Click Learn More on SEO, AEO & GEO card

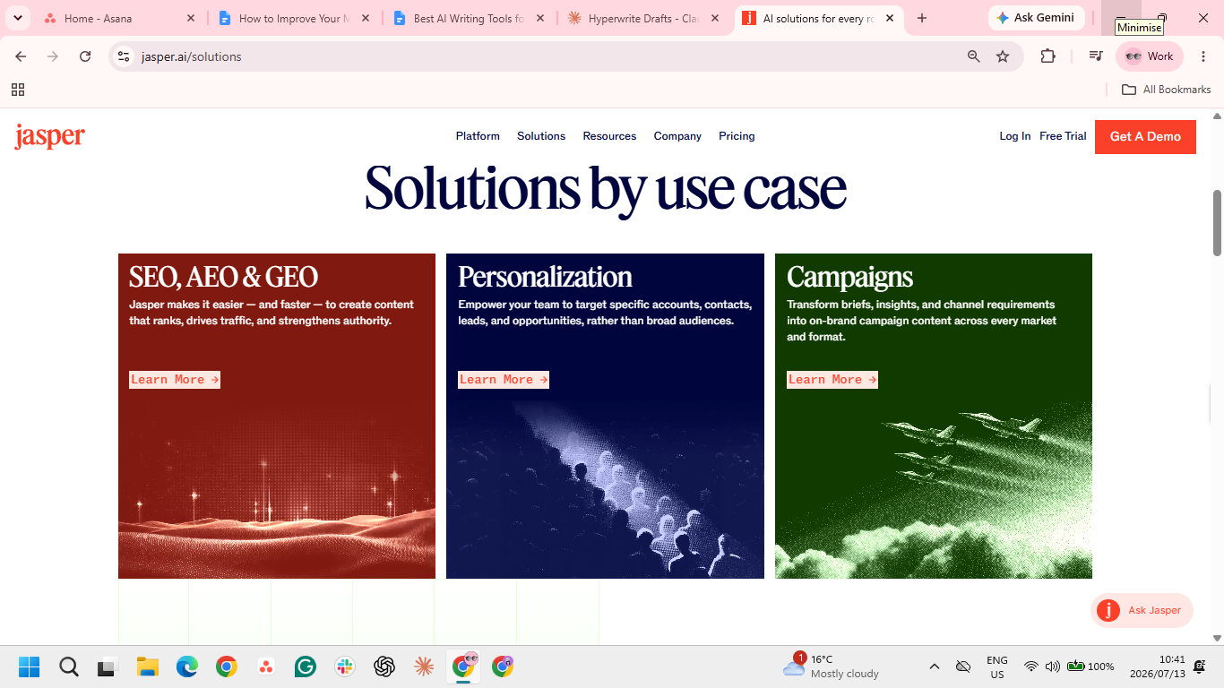tap(175, 380)
